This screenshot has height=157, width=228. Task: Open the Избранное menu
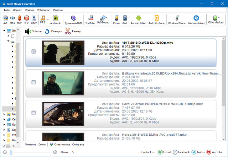(x=43, y=10)
